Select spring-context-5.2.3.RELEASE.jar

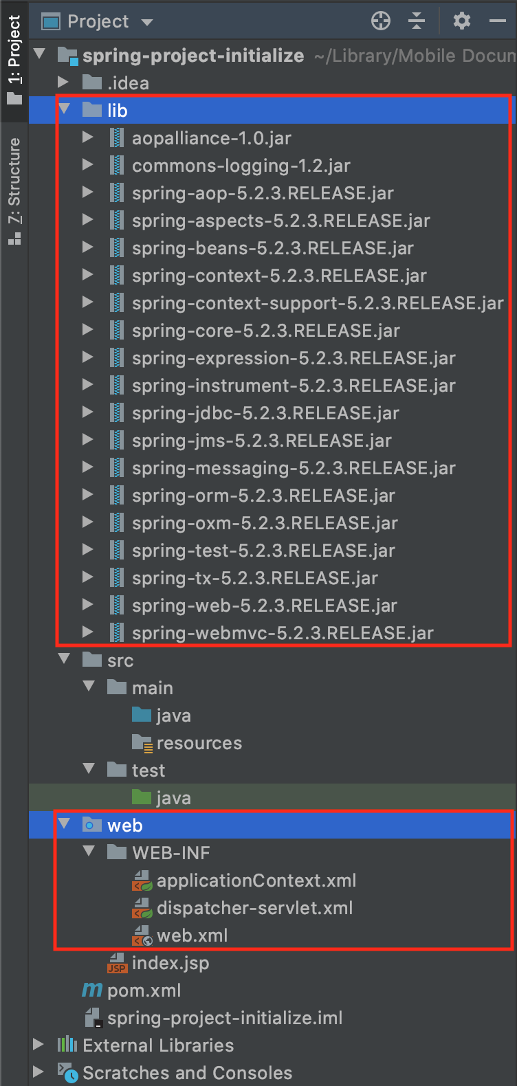(279, 276)
